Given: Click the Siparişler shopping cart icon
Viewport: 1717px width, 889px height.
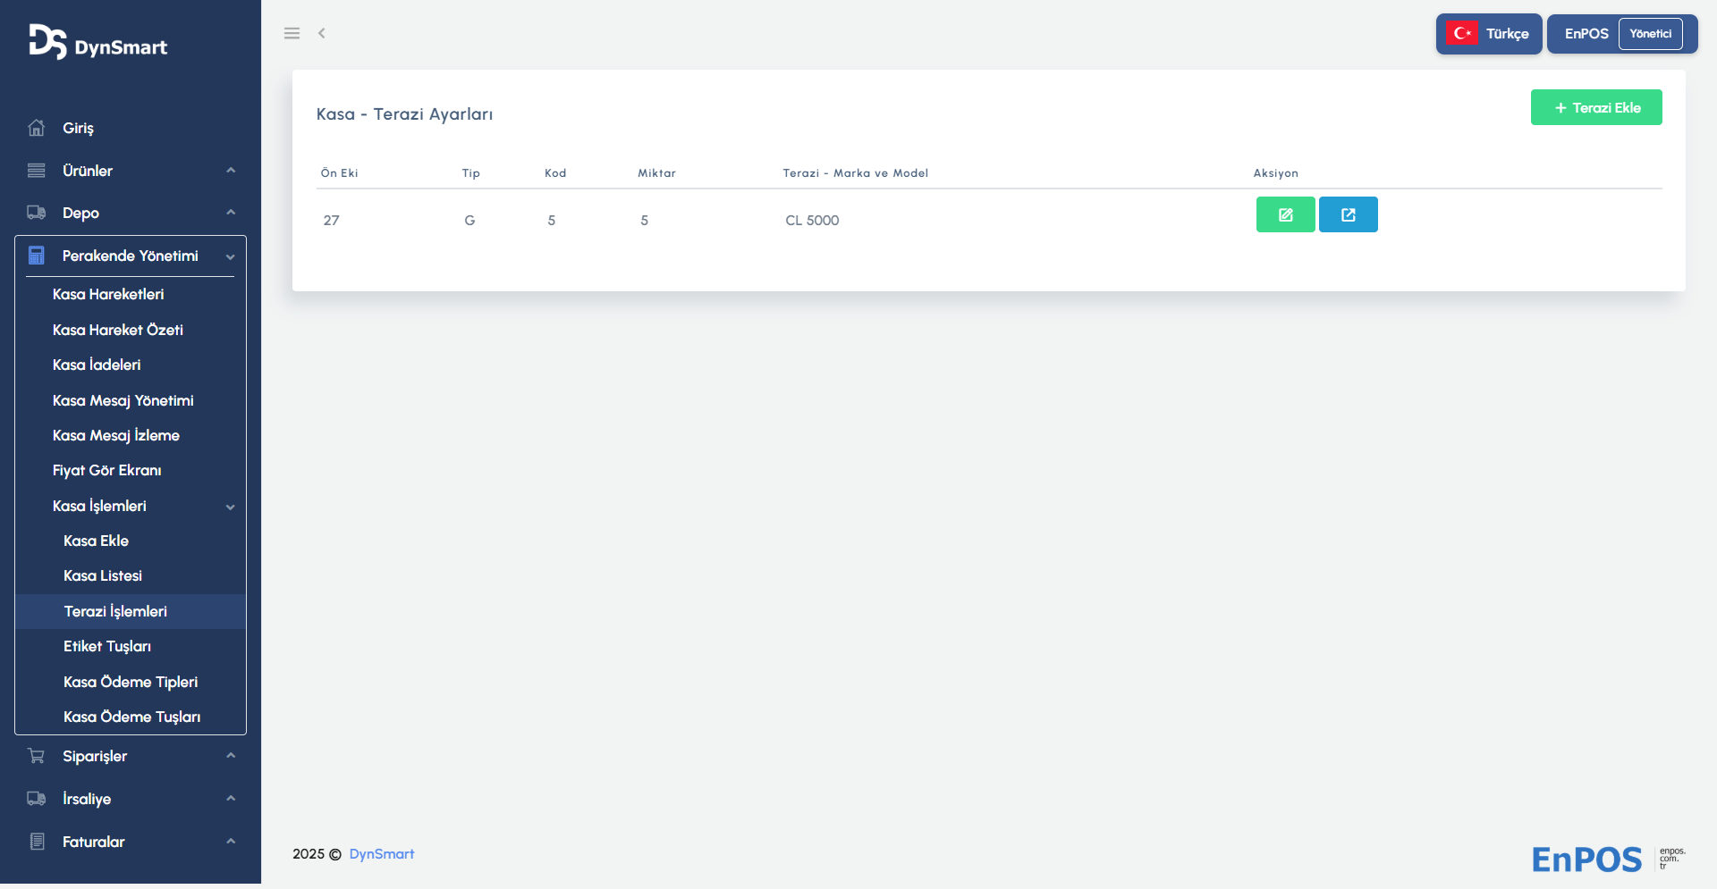Looking at the screenshot, I should (x=37, y=756).
